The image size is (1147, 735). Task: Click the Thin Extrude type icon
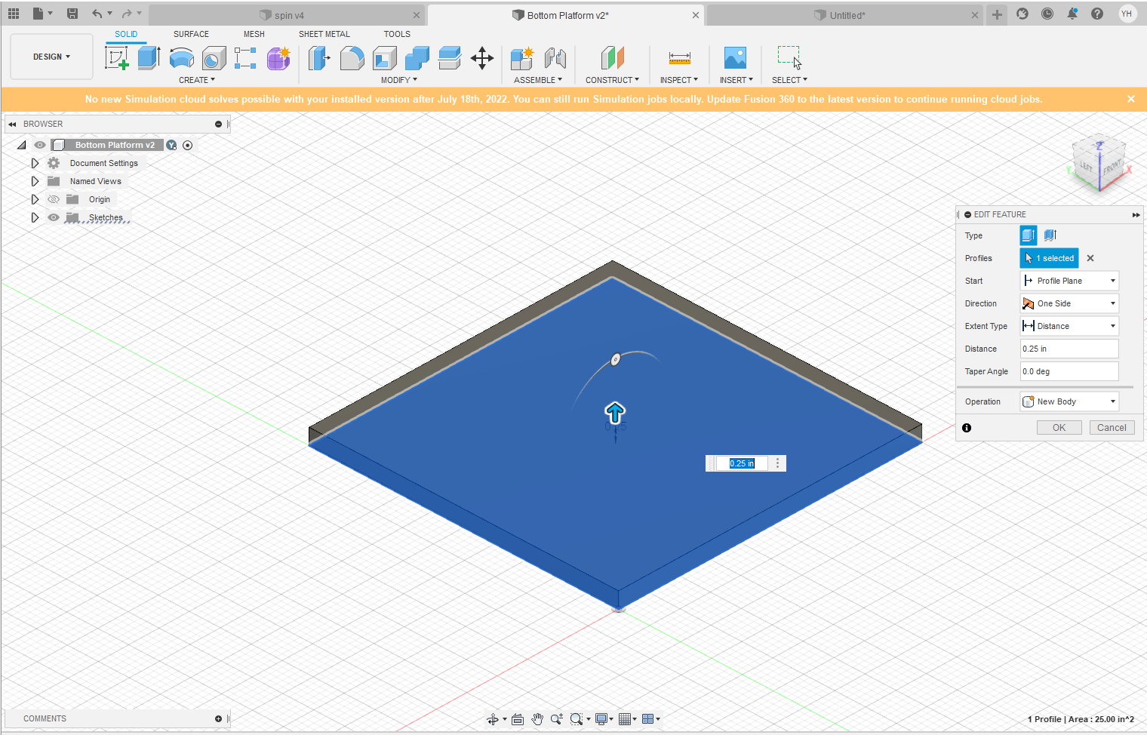pyautogui.click(x=1050, y=235)
